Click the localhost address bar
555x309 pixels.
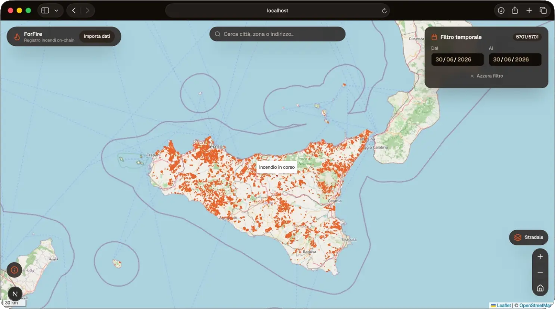[x=277, y=10]
